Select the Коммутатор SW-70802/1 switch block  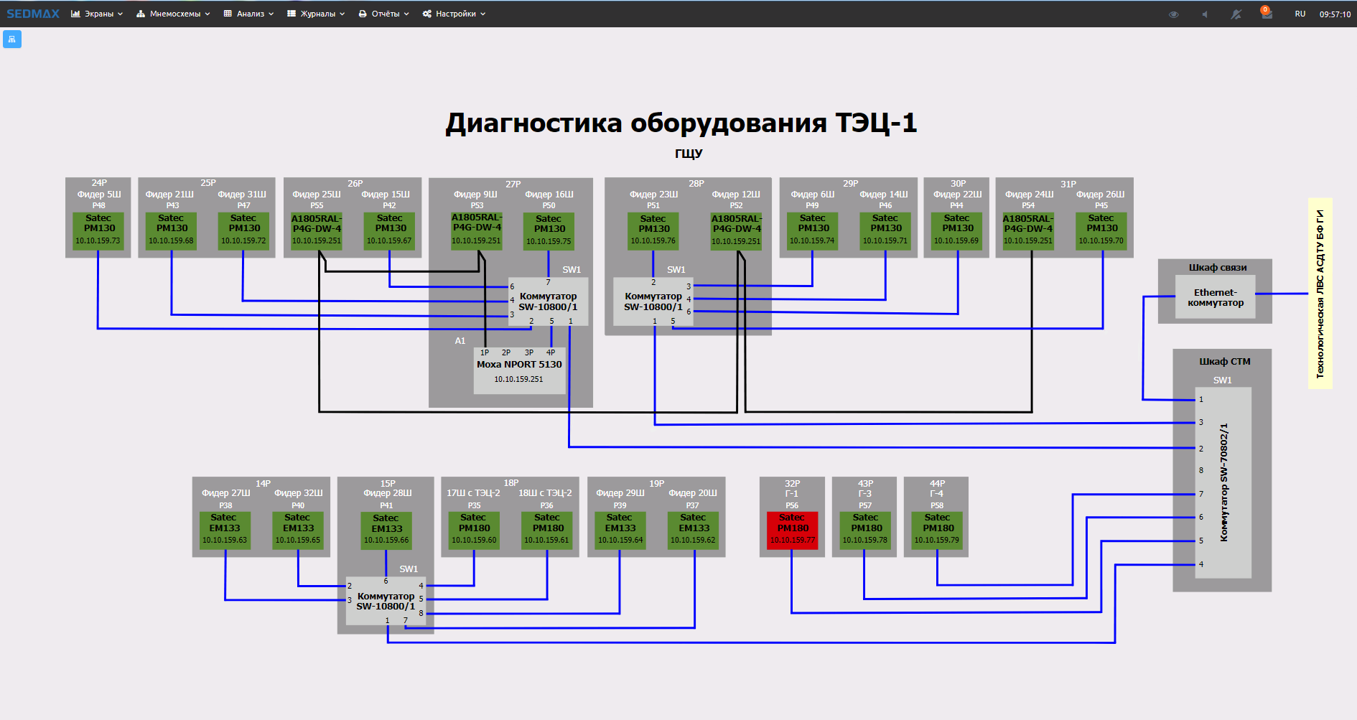1223,482
